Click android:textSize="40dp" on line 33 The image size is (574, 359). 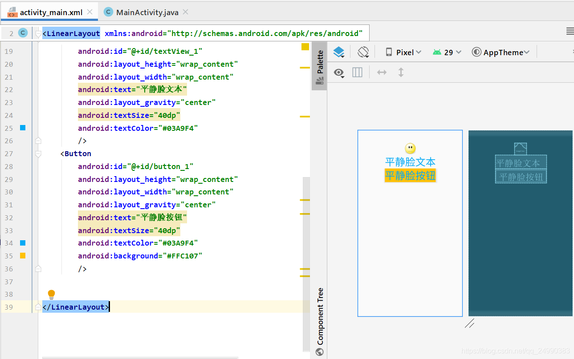pyautogui.click(x=129, y=230)
